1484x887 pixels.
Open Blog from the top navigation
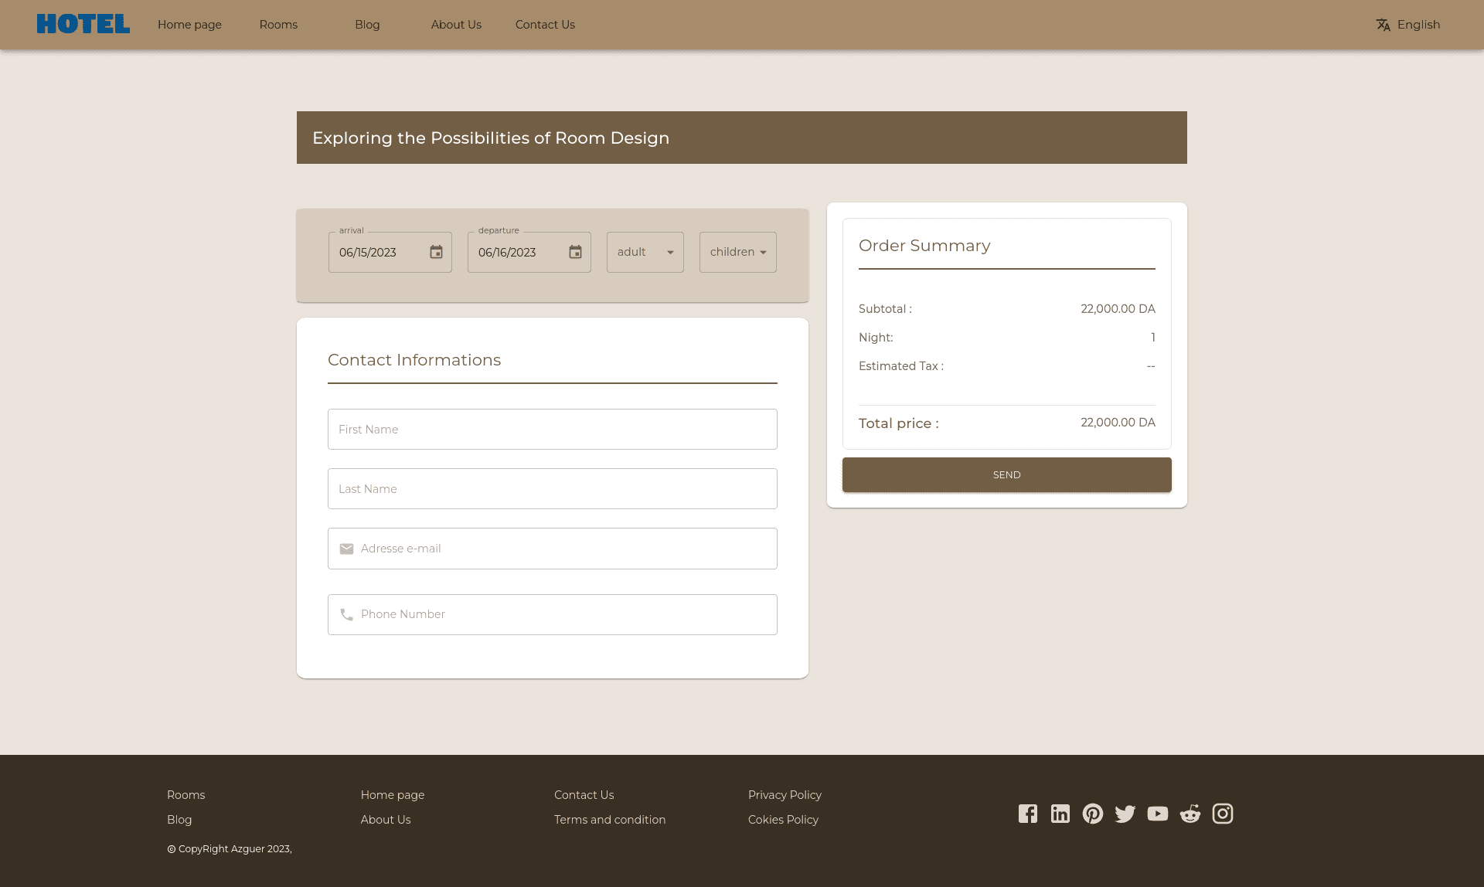[367, 25]
